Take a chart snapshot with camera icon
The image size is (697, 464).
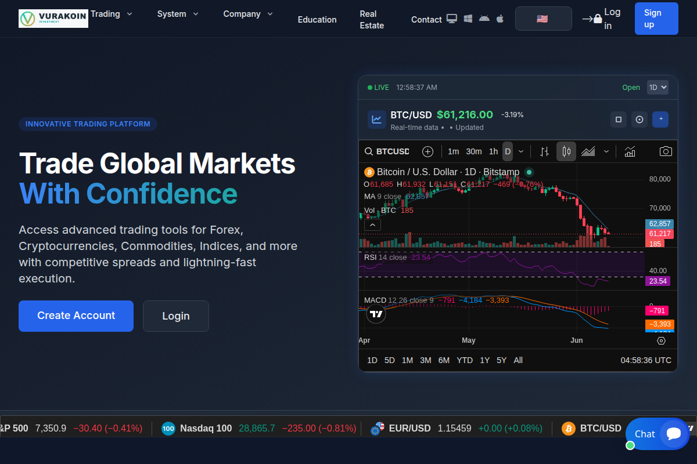[x=666, y=151]
